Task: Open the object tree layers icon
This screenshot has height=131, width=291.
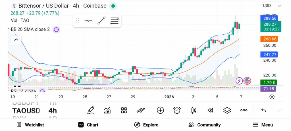Action: pyautogui.click(x=227, y=110)
